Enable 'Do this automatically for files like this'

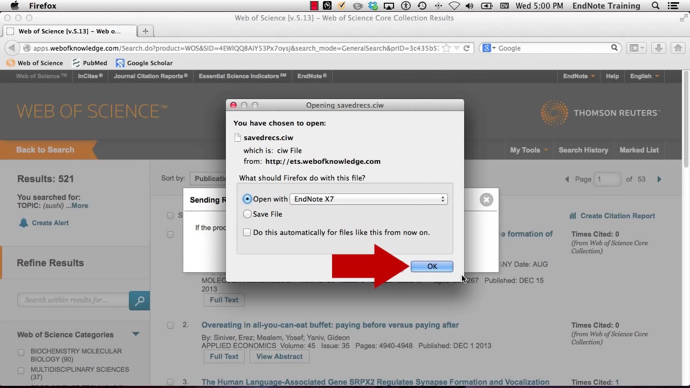247,232
